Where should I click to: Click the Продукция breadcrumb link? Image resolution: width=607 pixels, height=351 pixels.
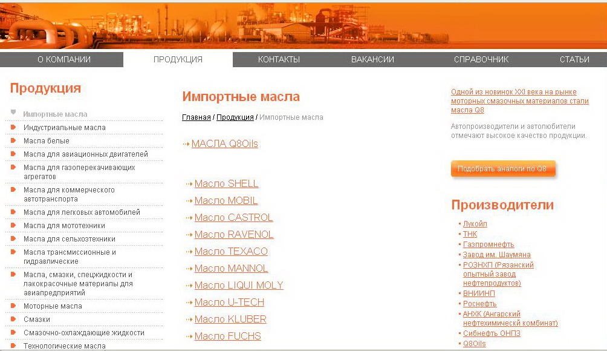pyautogui.click(x=235, y=117)
